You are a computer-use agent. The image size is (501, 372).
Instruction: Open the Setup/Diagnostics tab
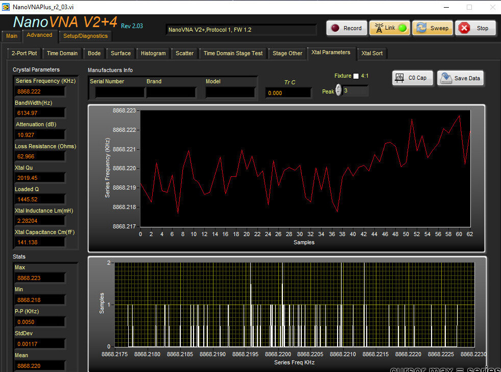85,36
